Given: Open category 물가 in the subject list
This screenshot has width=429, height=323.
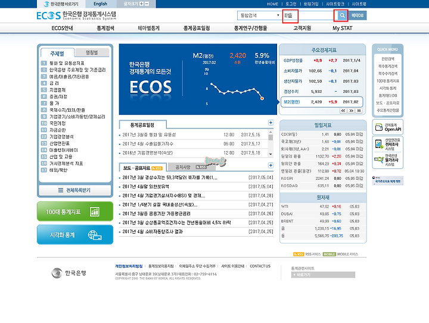Looking at the screenshot, I should (54, 104).
